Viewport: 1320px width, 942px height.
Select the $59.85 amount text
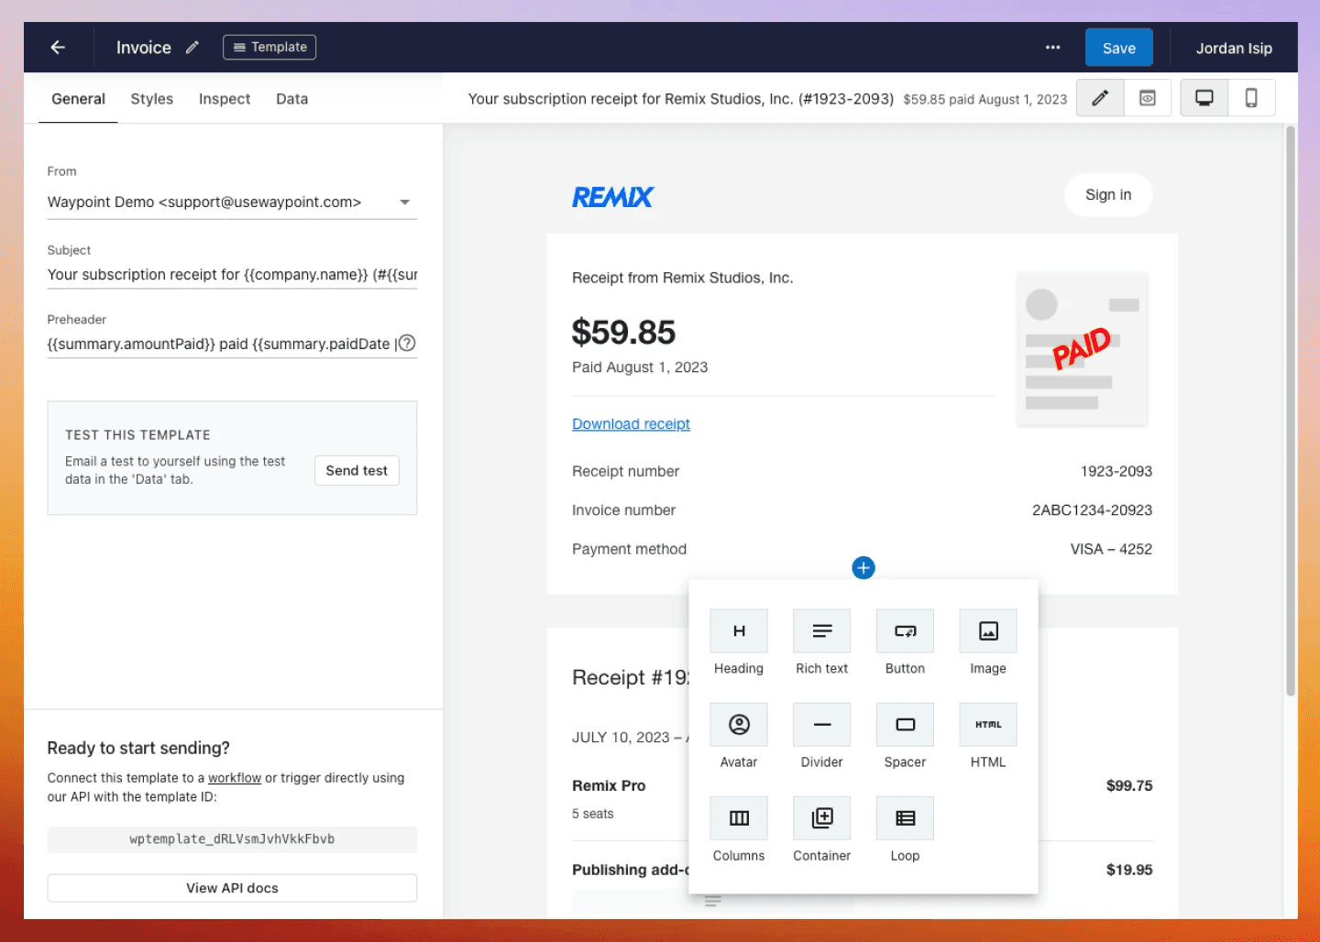coord(623,332)
